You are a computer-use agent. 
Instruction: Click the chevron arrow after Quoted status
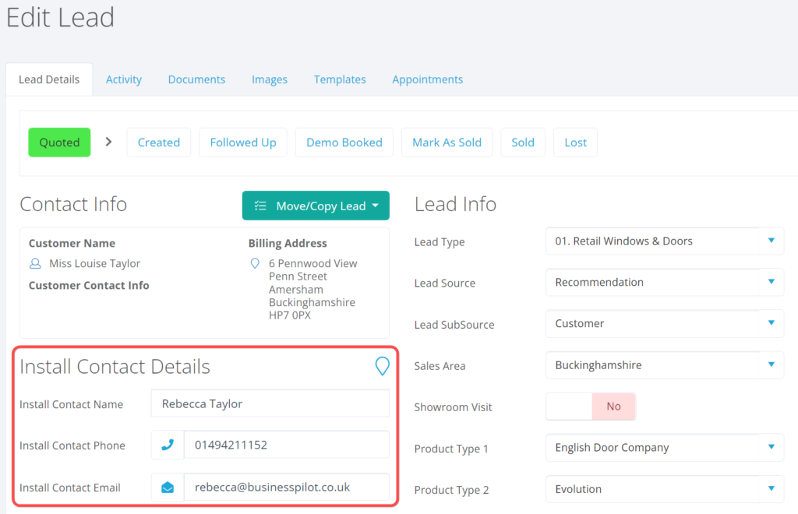[x=108, y=142]
